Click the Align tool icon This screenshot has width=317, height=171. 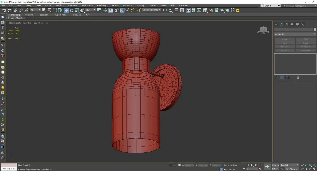click(x=170, y=10)
